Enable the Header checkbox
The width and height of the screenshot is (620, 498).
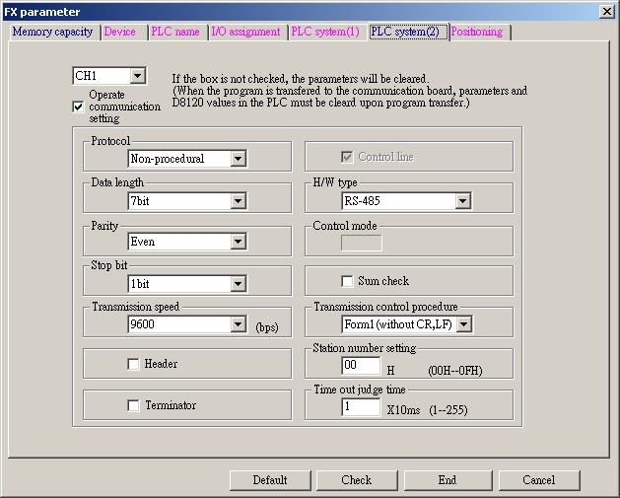133,364
